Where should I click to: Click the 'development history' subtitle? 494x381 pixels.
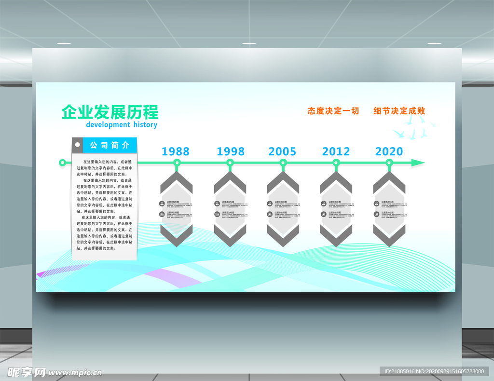(122, 125)
